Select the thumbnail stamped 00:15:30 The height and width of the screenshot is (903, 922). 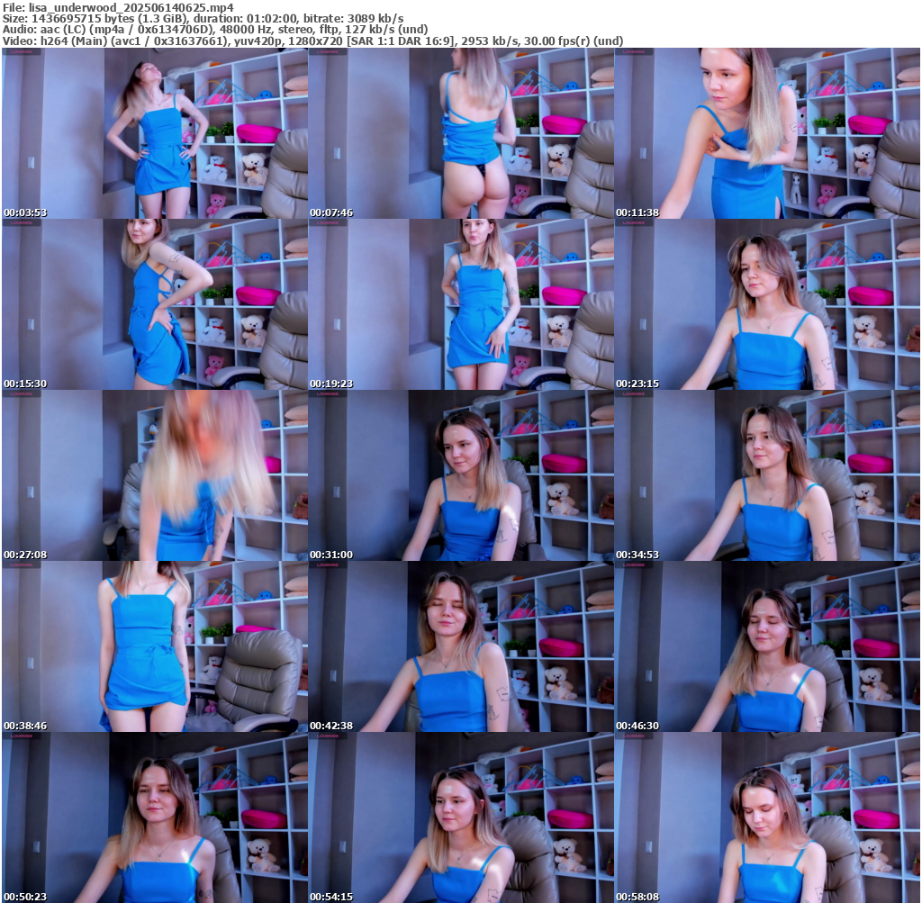point(155,304)
